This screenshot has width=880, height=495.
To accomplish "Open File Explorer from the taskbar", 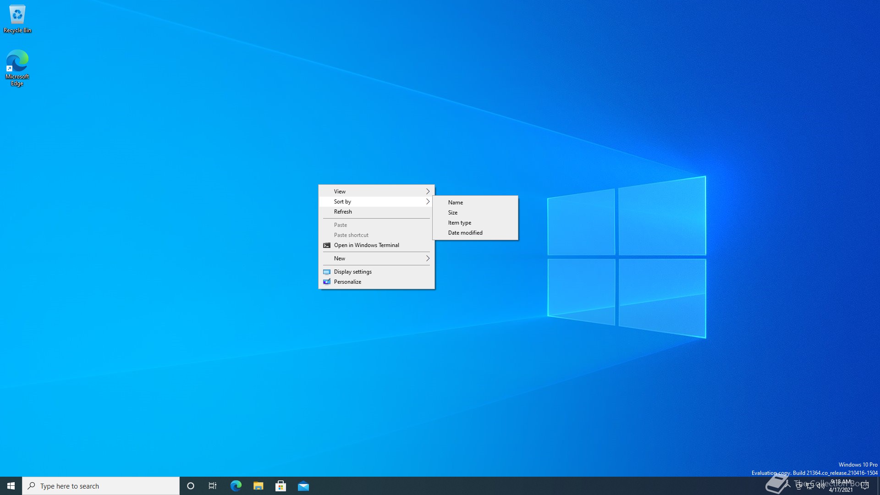I will tap(258, 486).
